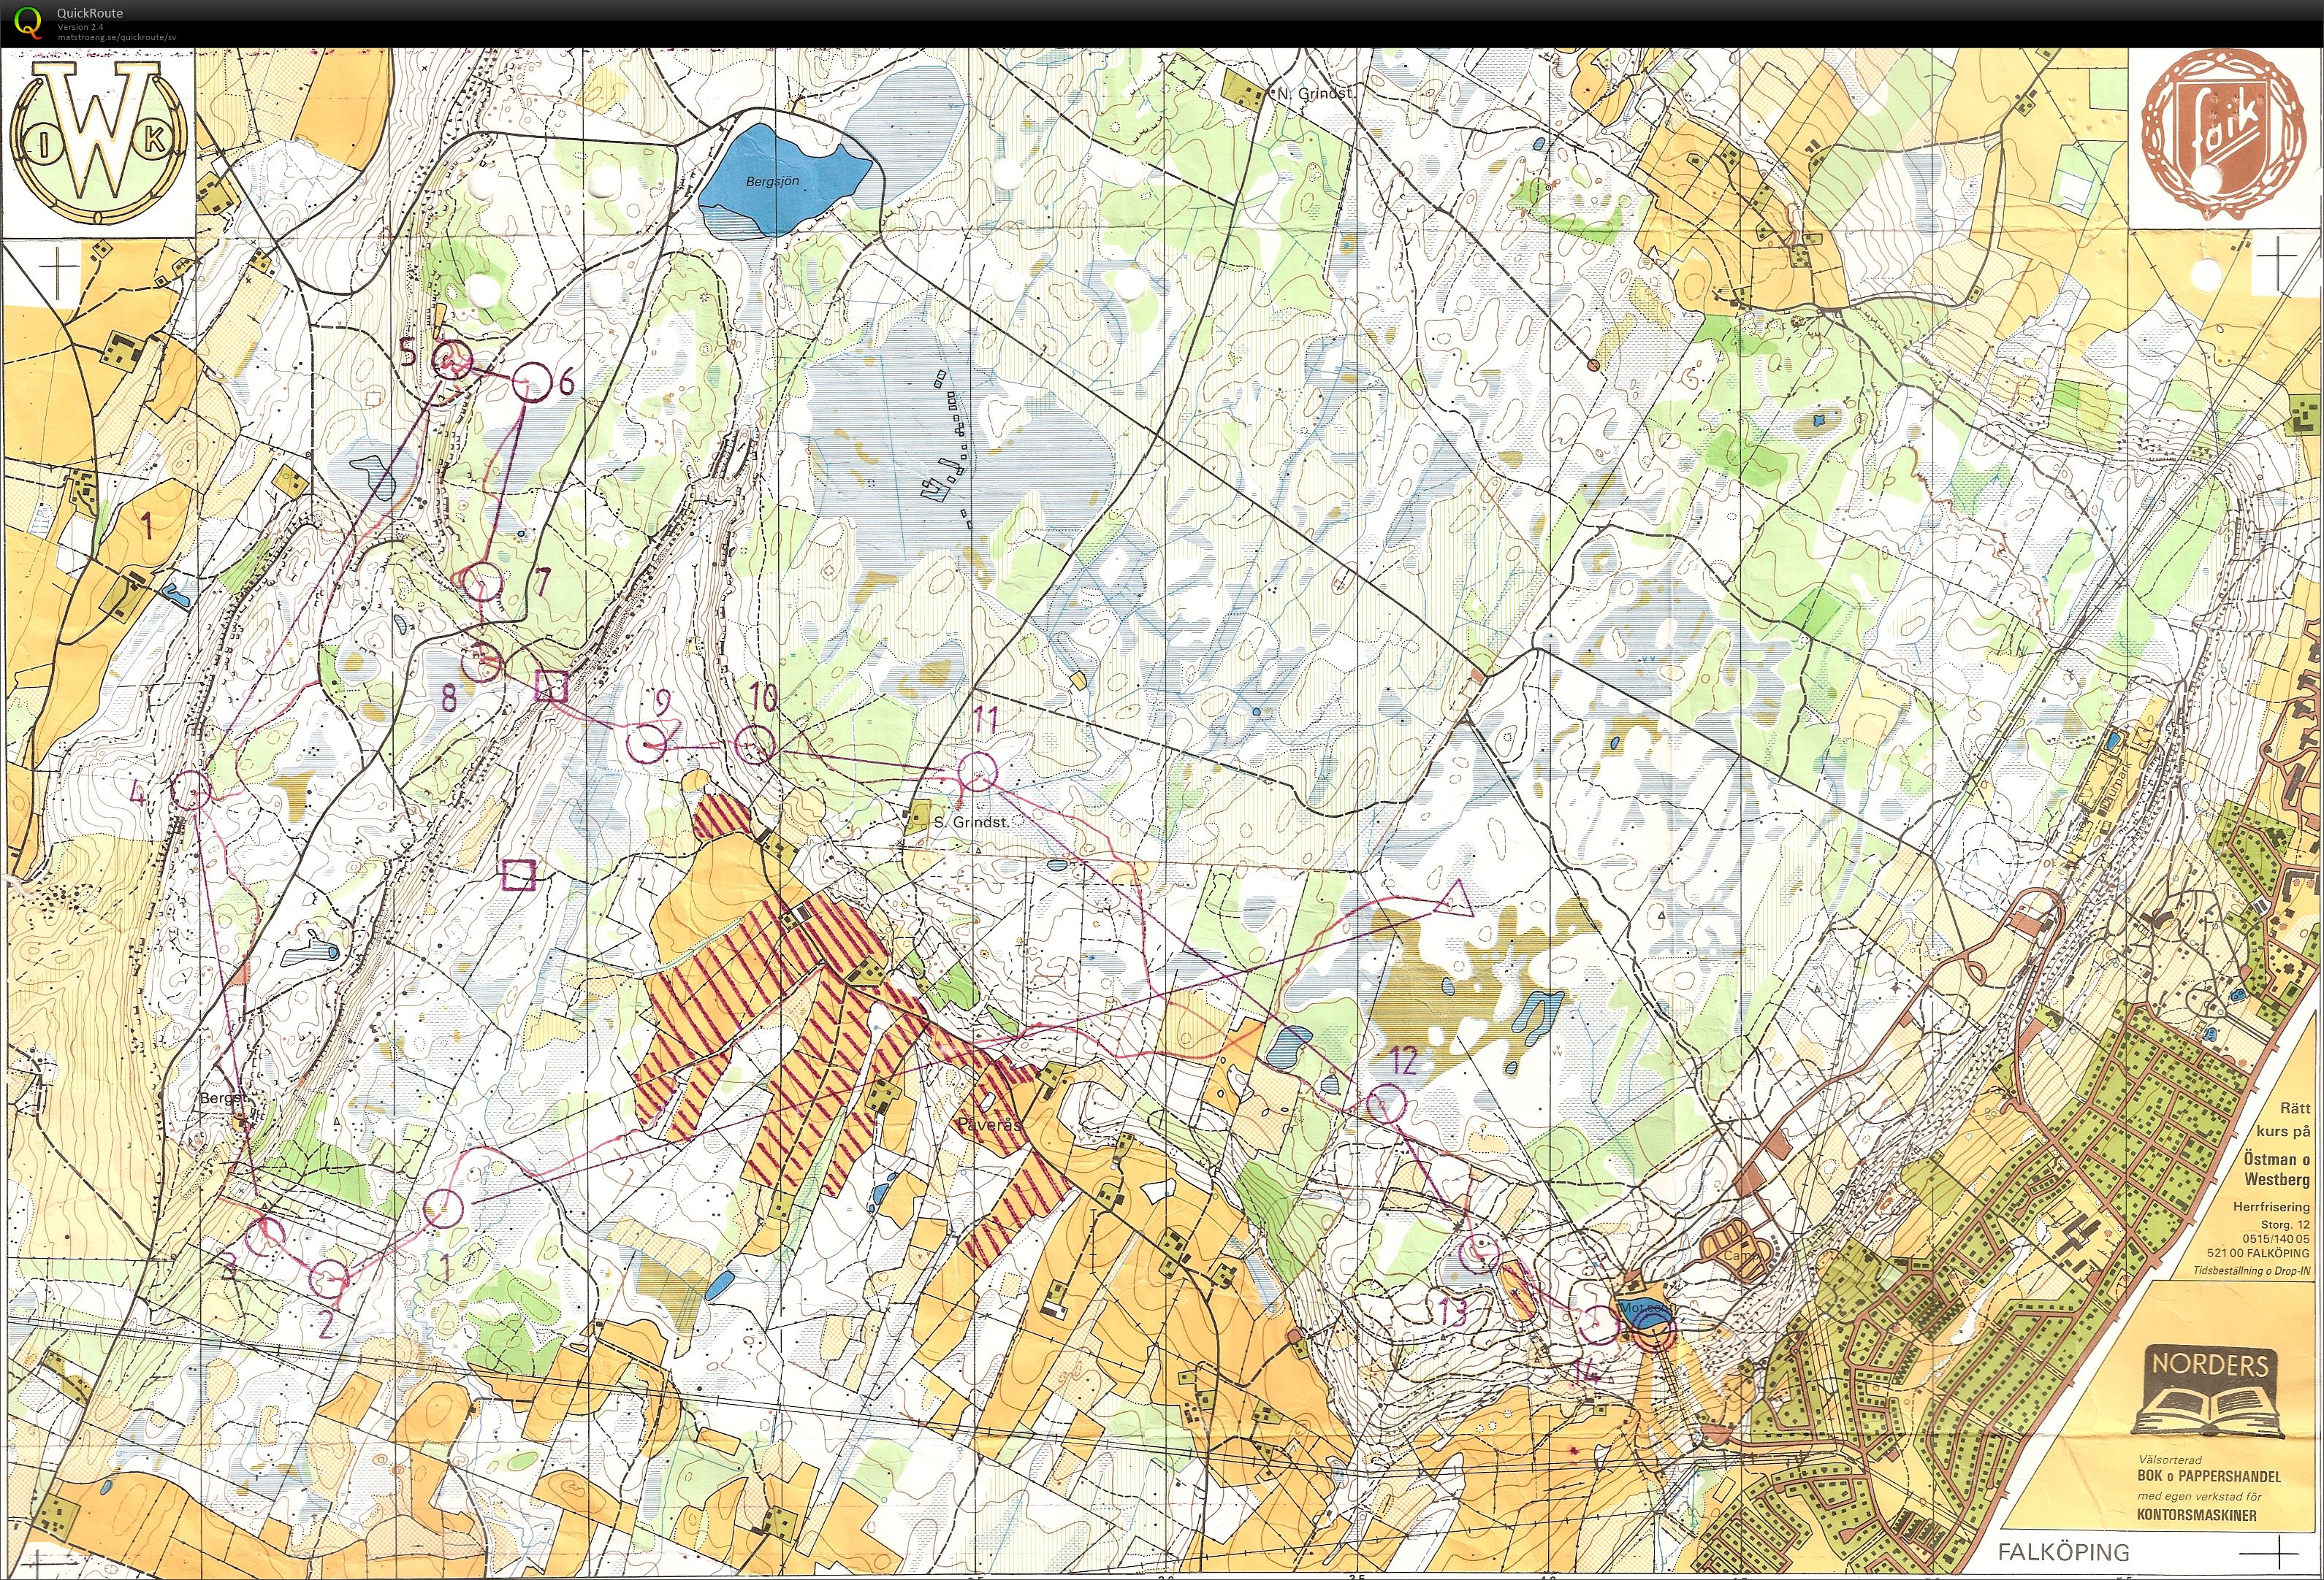Click the finish double circle marker
Screen dimensions: 2324x1580
[1655, 1331]
